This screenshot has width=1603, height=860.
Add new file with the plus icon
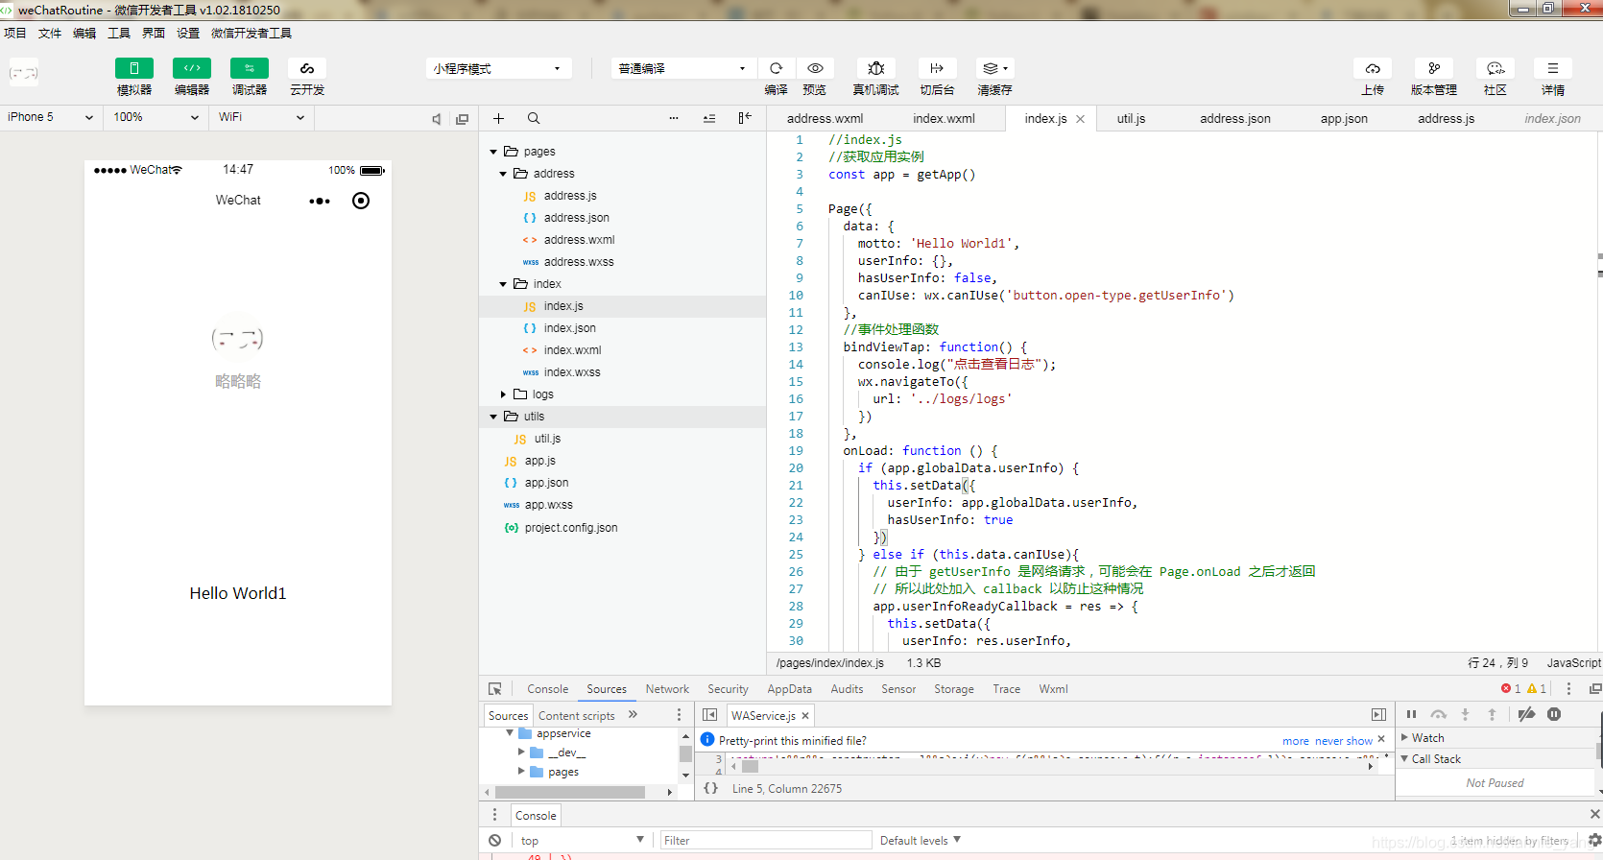498,118
